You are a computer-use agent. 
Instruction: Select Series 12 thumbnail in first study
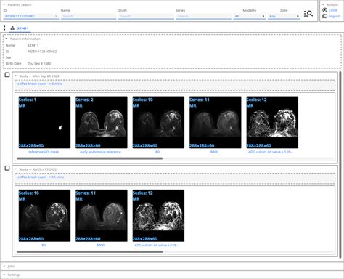[272, 122]
